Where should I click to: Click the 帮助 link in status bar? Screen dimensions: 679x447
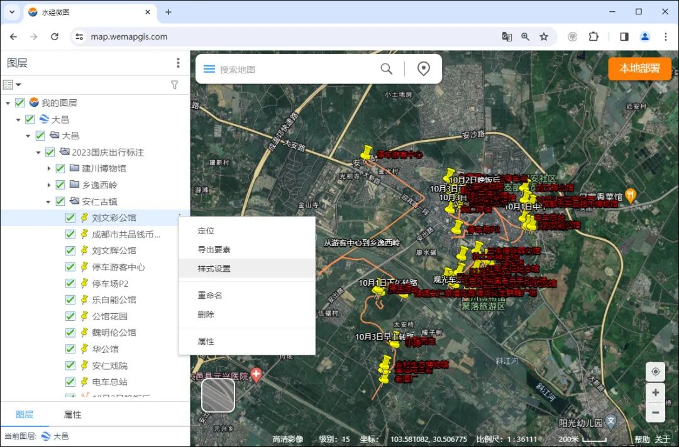click(x=642, y=439)
